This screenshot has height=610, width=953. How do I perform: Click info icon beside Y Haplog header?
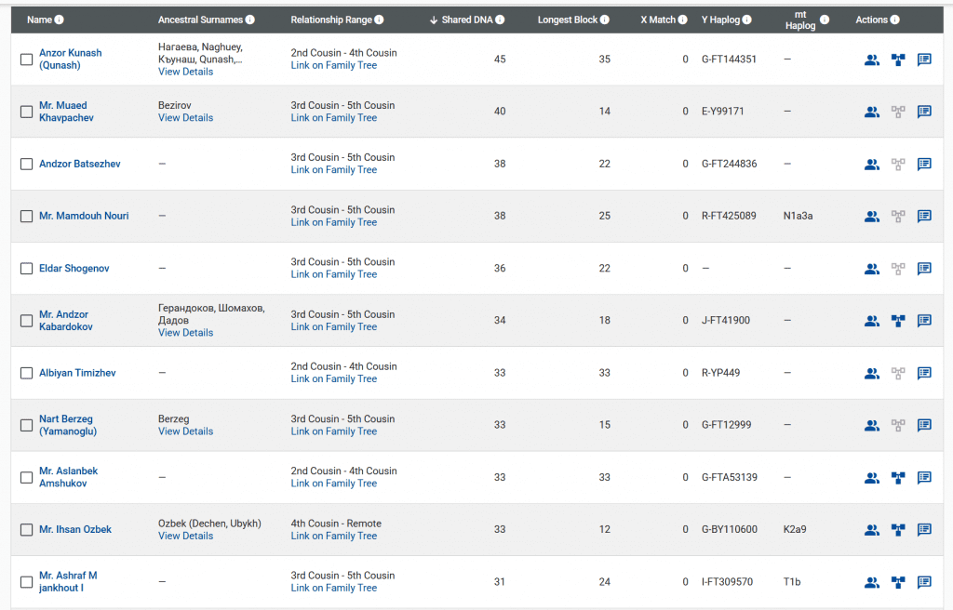tap(746, 20)
